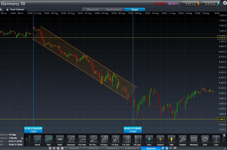Click the small ruler icon in bottom bar

click(175, 148)
